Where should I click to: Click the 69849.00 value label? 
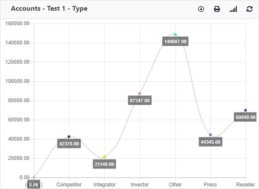click(x=245, y=117)
